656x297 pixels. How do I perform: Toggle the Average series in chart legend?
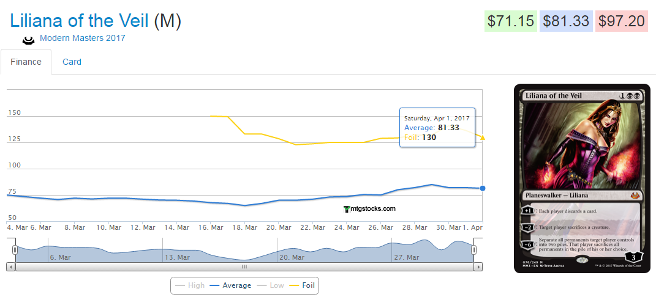pyautogui.click(x=230, y=285)
